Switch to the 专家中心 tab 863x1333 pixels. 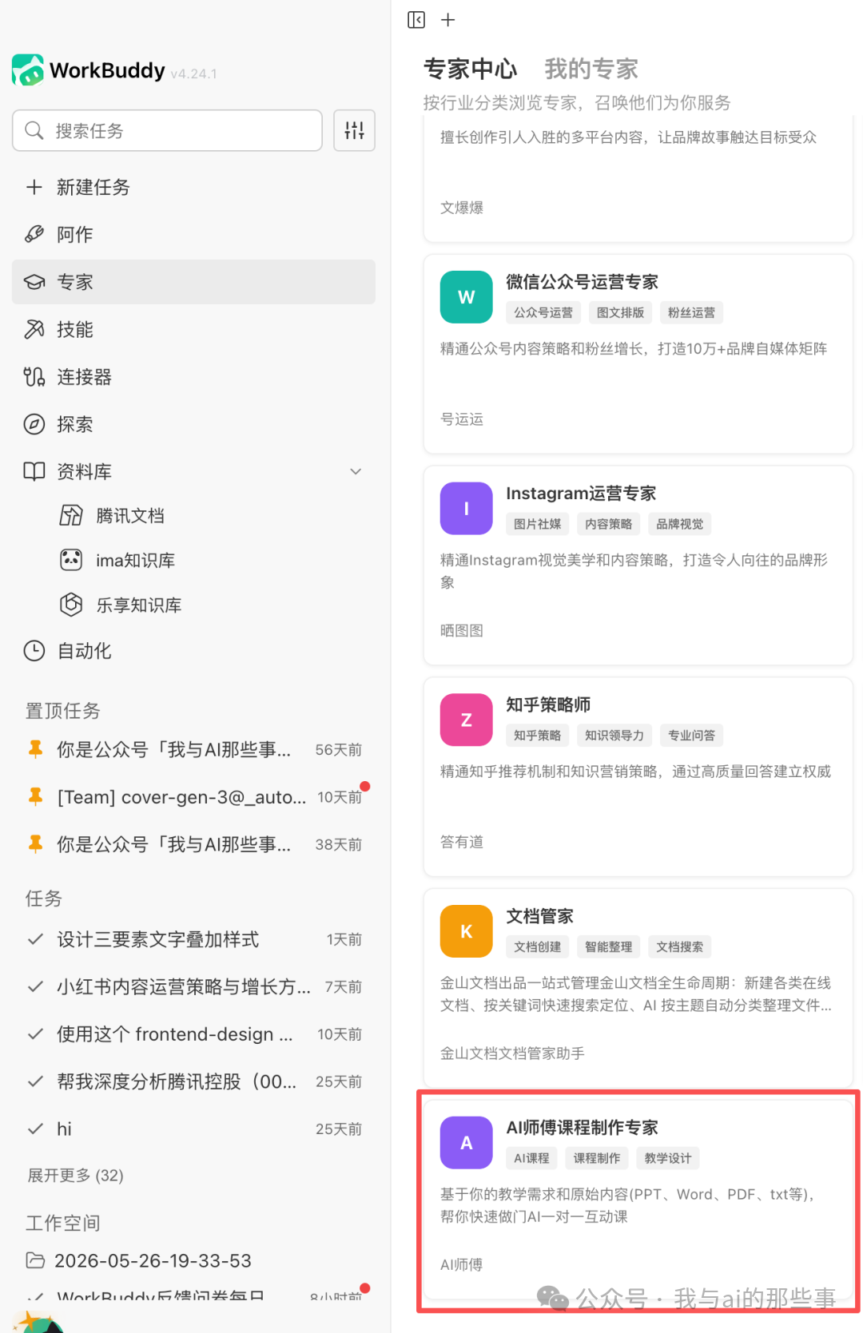[x=471, y=69]
